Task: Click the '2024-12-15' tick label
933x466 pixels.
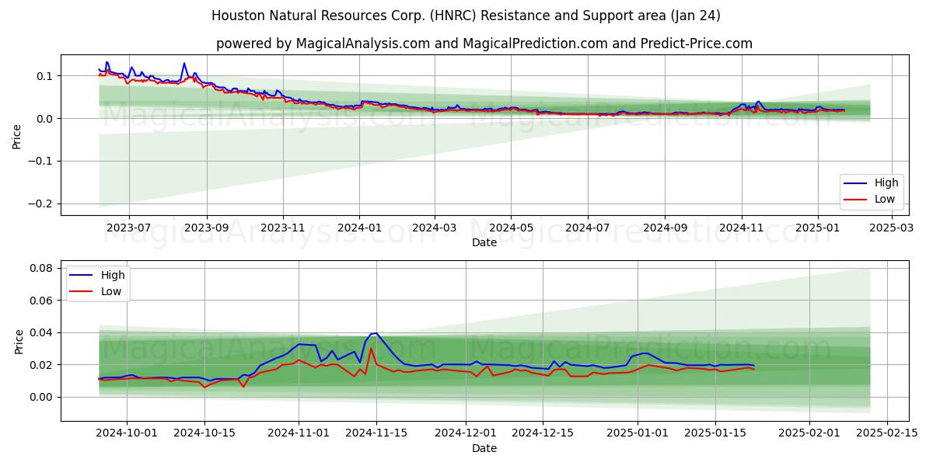Action: pyautogui.click(x=543, y=434)
